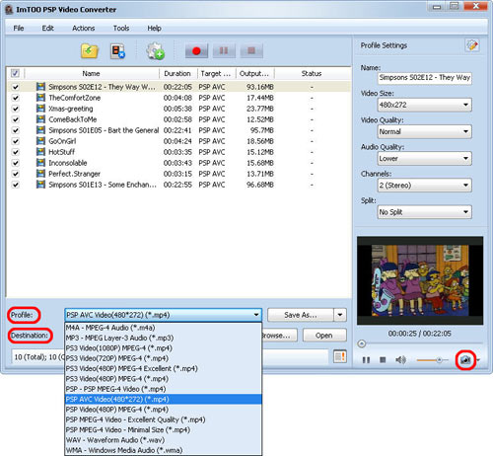Screen dimensions: 493x456
Task: Click the log warning icon in status bar
Action: 340,356
